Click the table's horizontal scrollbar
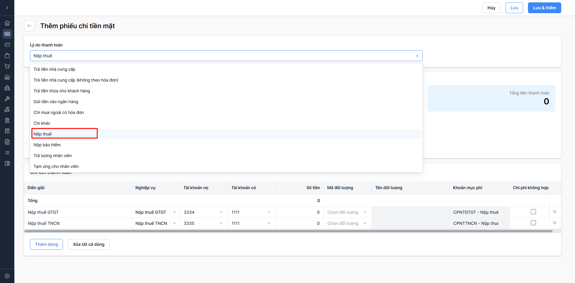575x283 pixels. (x=288, y=231)
